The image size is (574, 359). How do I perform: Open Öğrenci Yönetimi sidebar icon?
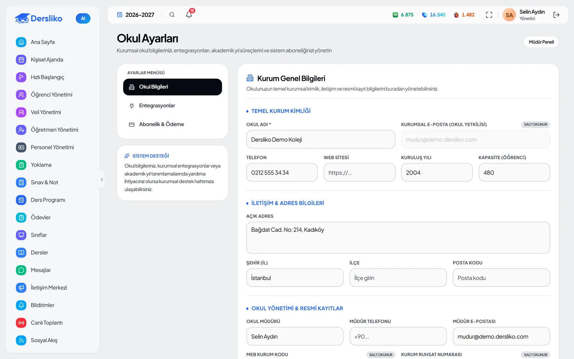21,95
